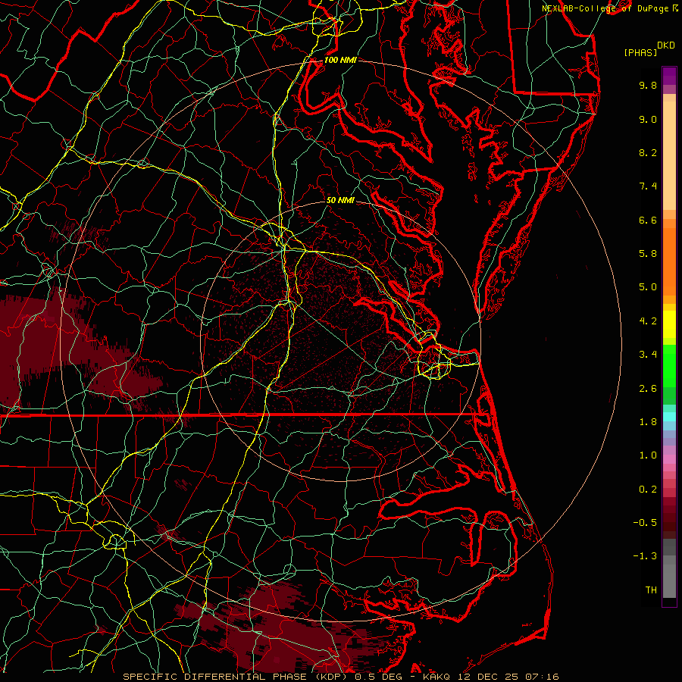This screenshot has height=682, width=682.
Task: Click the 4.2 legend value
Action: click(x=648, y=321)
